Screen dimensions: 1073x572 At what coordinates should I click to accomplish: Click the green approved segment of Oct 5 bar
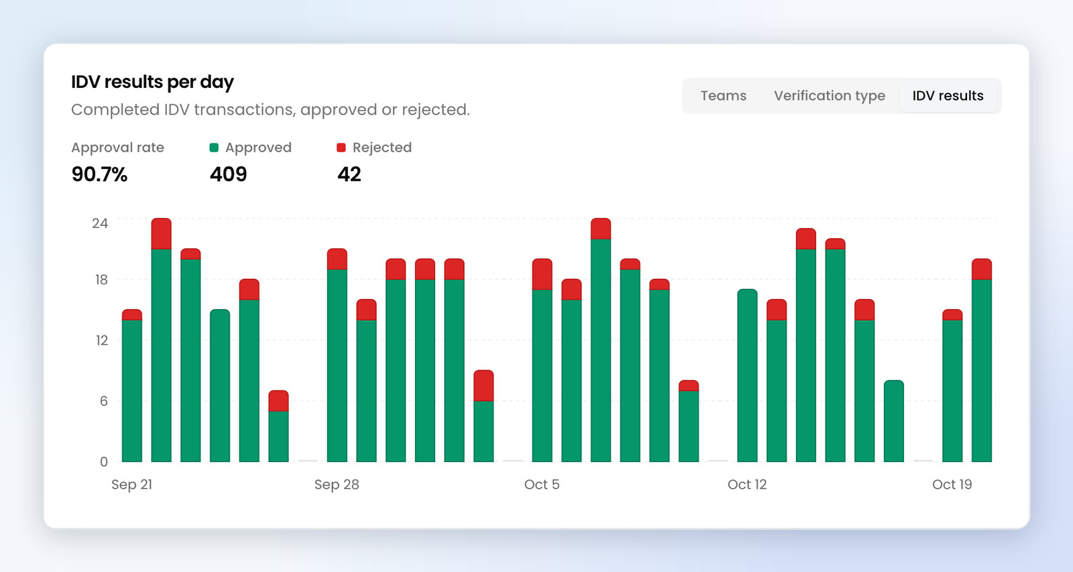pyautogui.click(x=543, y=376)
